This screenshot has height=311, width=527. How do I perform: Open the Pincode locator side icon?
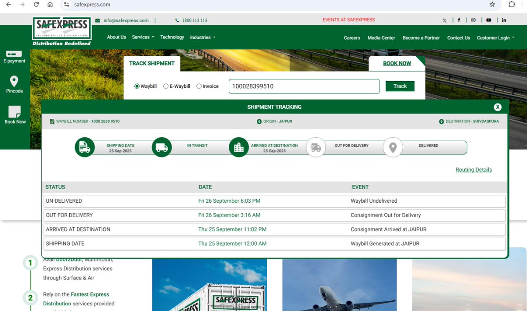14,84
